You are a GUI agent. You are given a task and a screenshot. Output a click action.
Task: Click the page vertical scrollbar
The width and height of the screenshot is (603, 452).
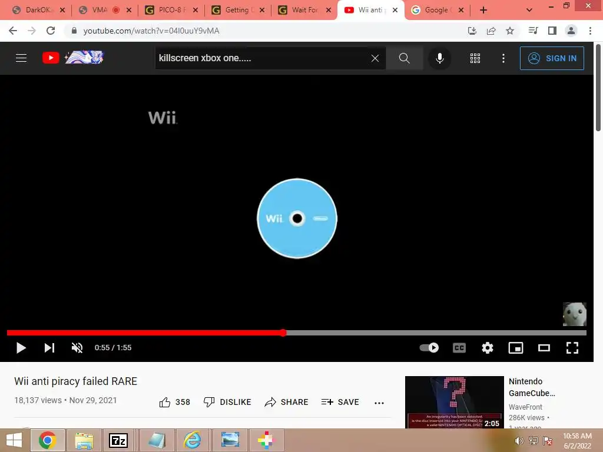click(598, 88)
